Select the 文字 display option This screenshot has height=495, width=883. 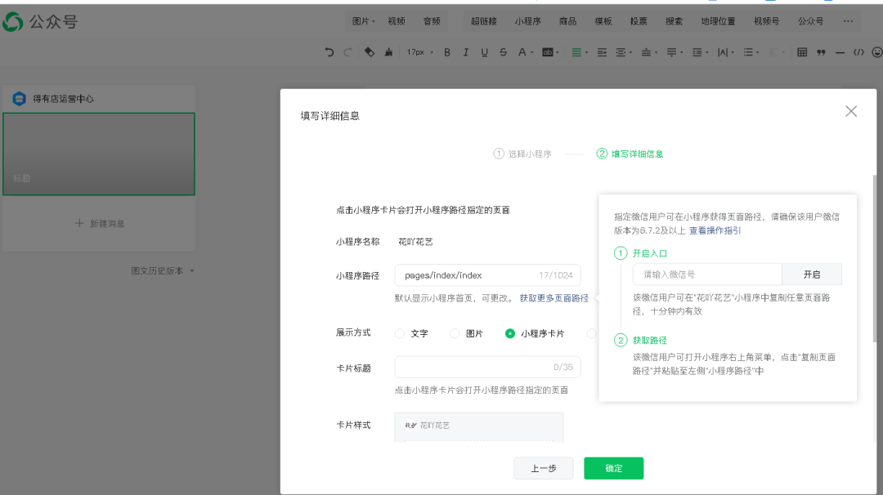click(400, 332)
